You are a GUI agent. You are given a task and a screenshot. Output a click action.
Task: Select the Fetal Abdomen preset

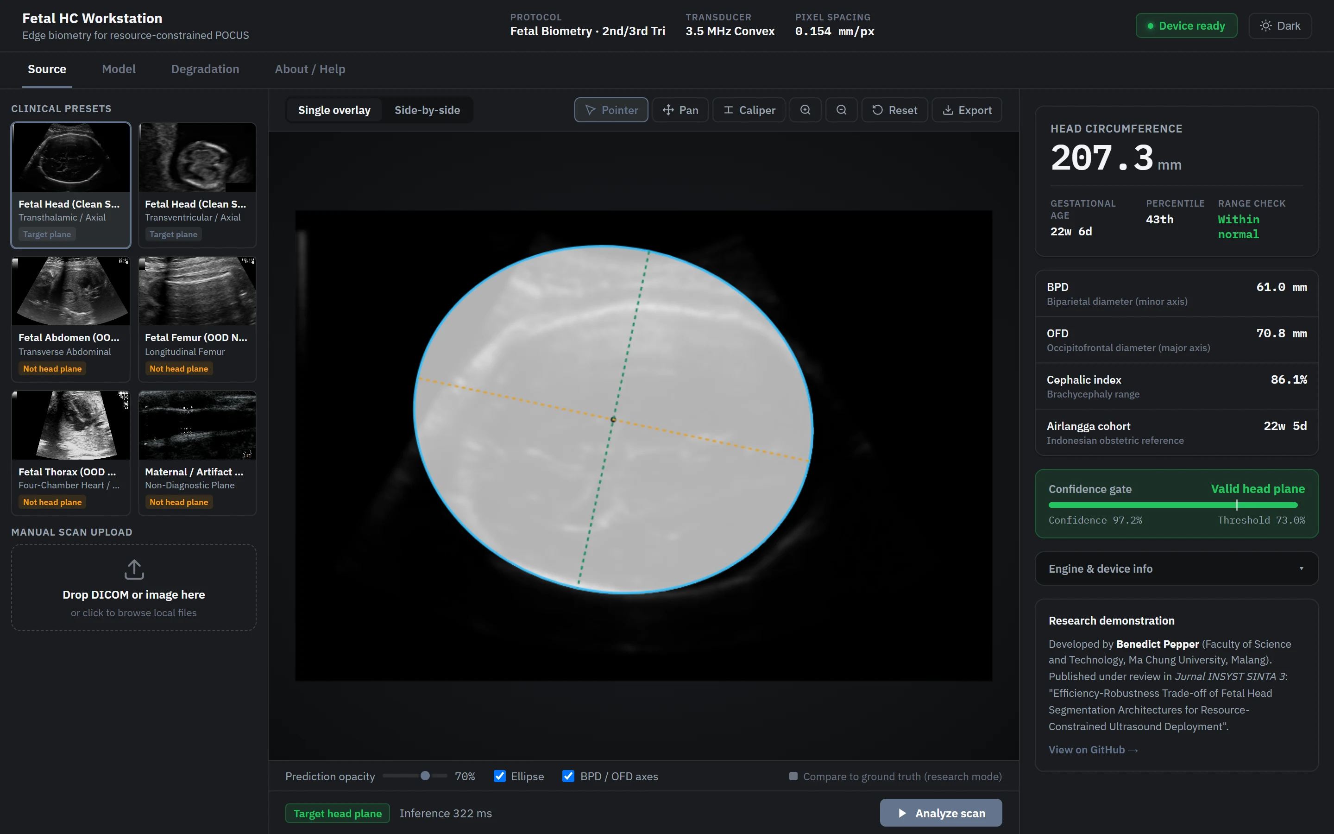[71, 319]
